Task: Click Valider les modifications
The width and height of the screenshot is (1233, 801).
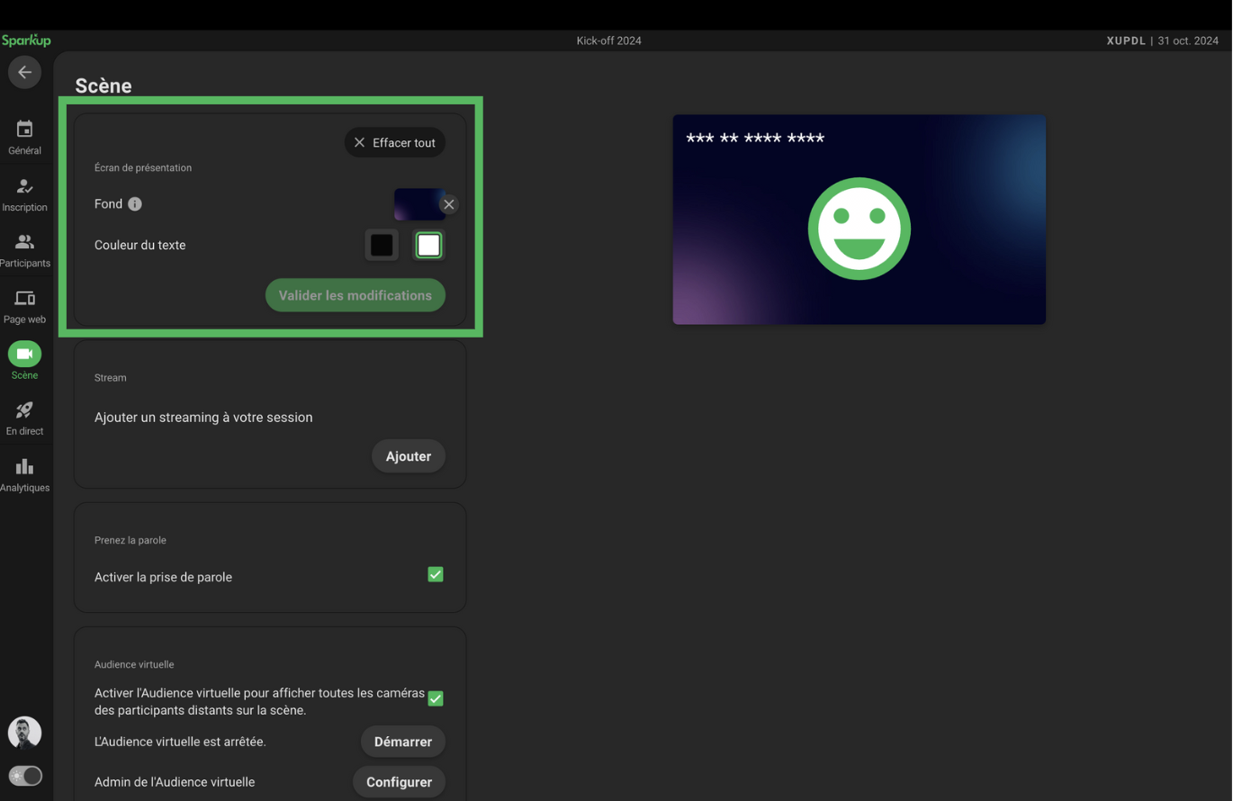Action: (x=355, y=295)
